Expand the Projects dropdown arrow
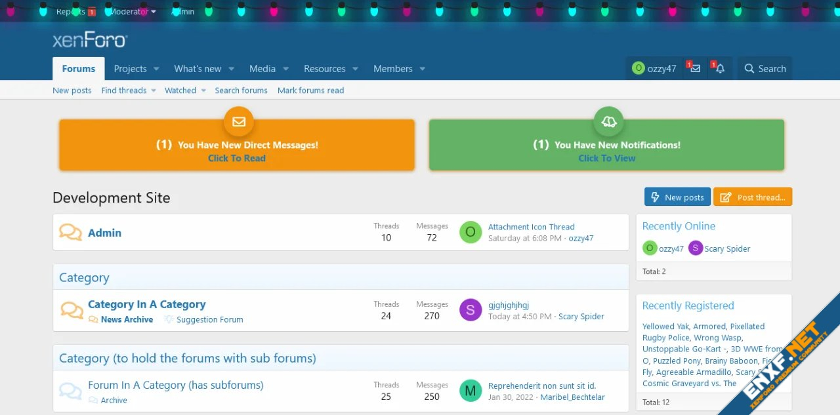 click(x=156, y=69)
